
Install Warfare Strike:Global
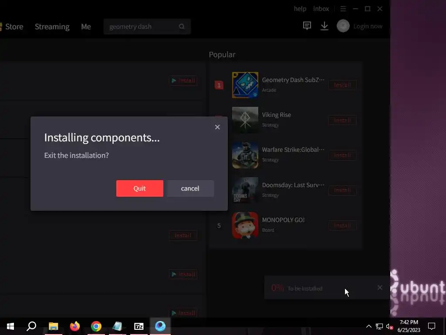pyautogui.click(x=342, y=155)
